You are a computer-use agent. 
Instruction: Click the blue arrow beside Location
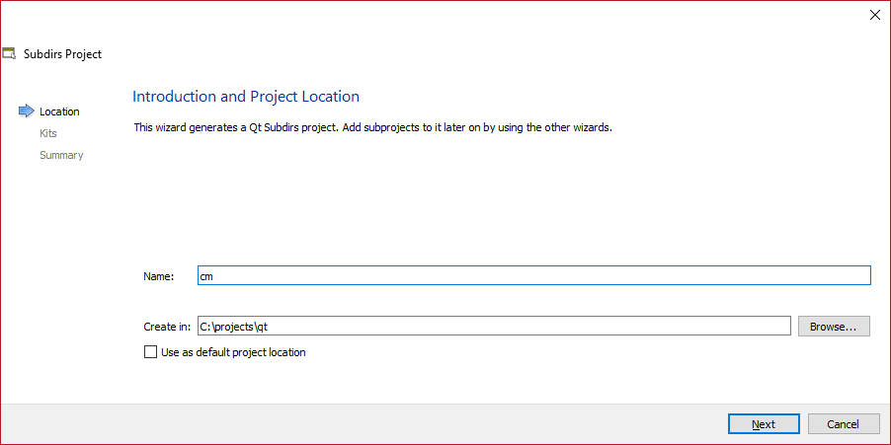(x=26, y=111)
